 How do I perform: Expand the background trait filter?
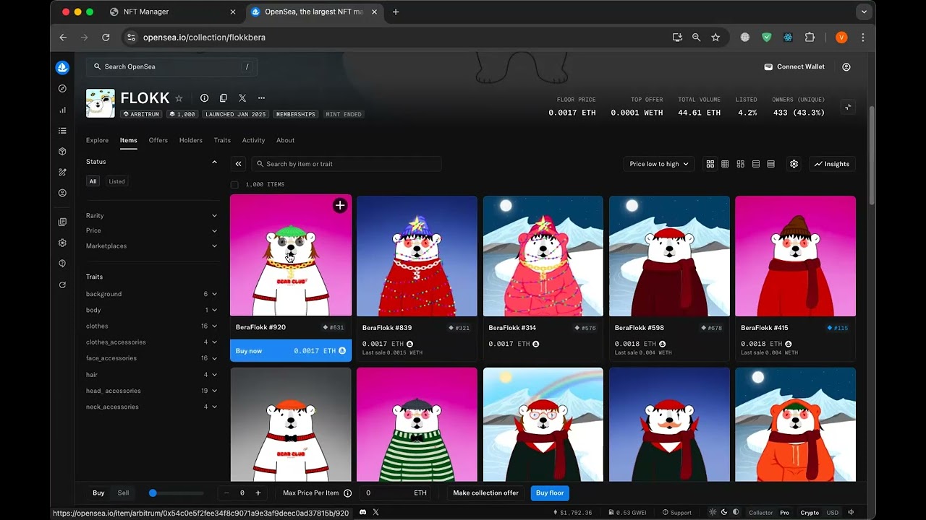(x=151, y=294)
